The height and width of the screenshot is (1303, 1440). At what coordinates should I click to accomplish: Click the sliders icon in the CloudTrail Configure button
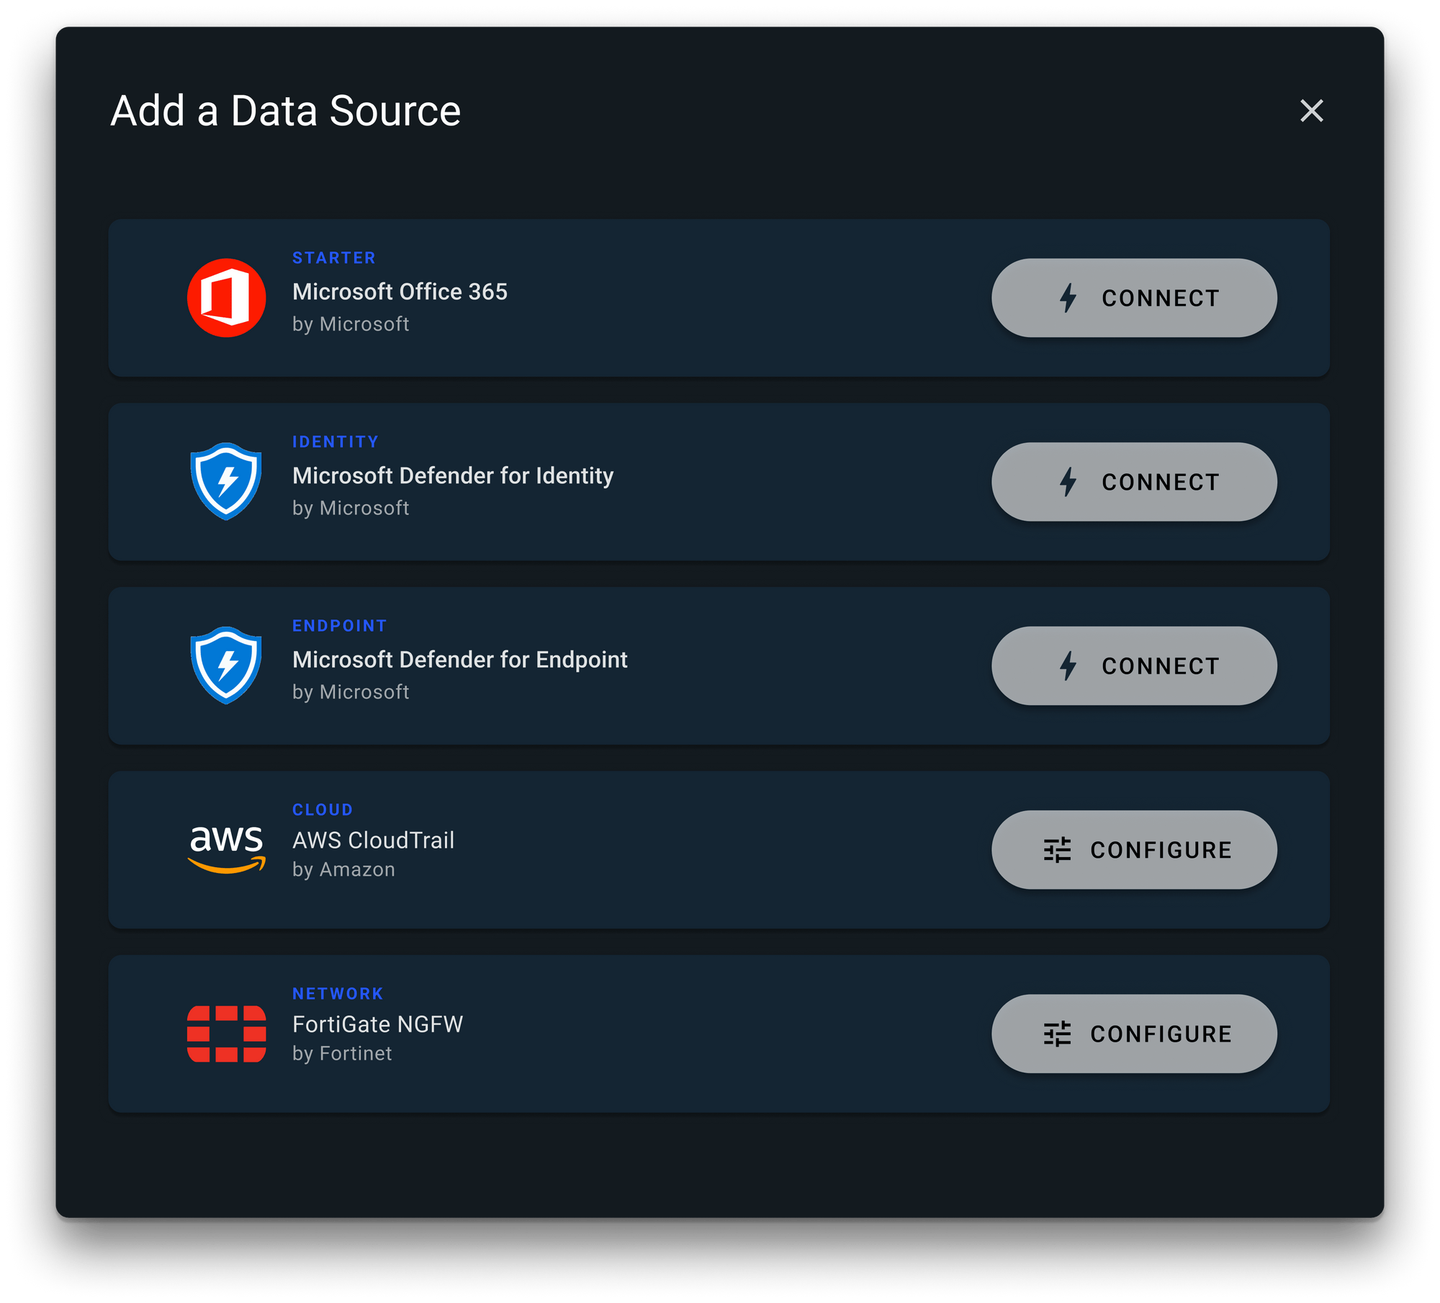click(1057, 850)
